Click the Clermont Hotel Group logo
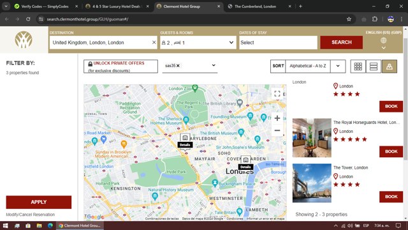This screenshot has width=408, height=230. (x=24, y=40)
